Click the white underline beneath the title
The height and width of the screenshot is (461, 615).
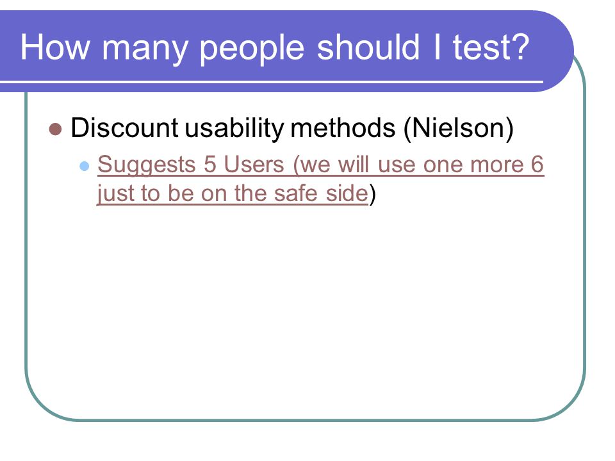click(x=272, y=82)
